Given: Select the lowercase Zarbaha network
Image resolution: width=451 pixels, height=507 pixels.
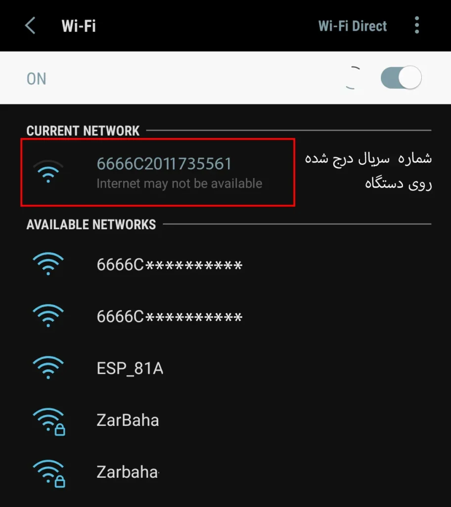Looking at the screenshot, I should [x=225, y=472].
